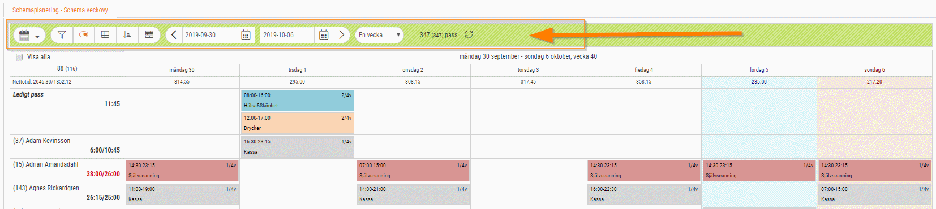Open Agnes's Wednesday 14:00-21:00 Kassa shift
Image resolution: width=936 pixels, height=209 pixels.
point(413,194)
